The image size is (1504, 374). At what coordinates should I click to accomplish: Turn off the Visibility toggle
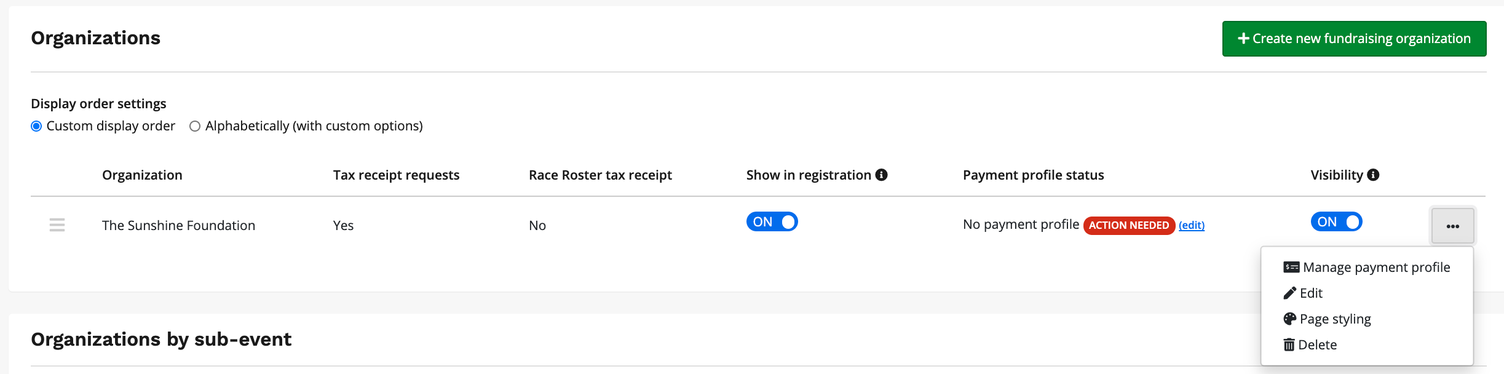click(x=1336, y=221)
